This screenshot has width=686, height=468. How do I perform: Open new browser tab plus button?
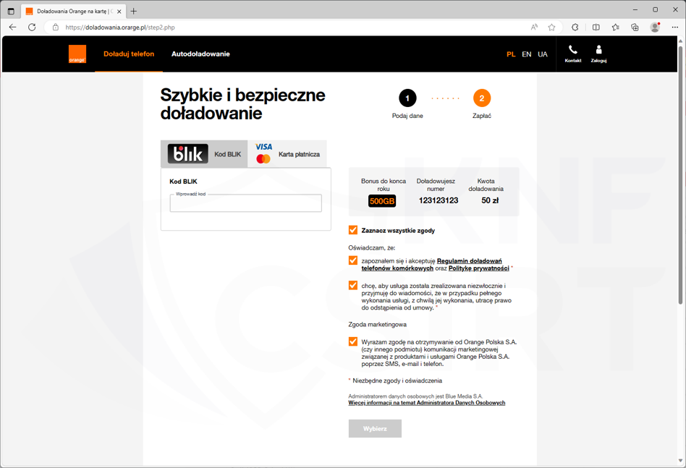pyautogui.click(x=134, y=11)
